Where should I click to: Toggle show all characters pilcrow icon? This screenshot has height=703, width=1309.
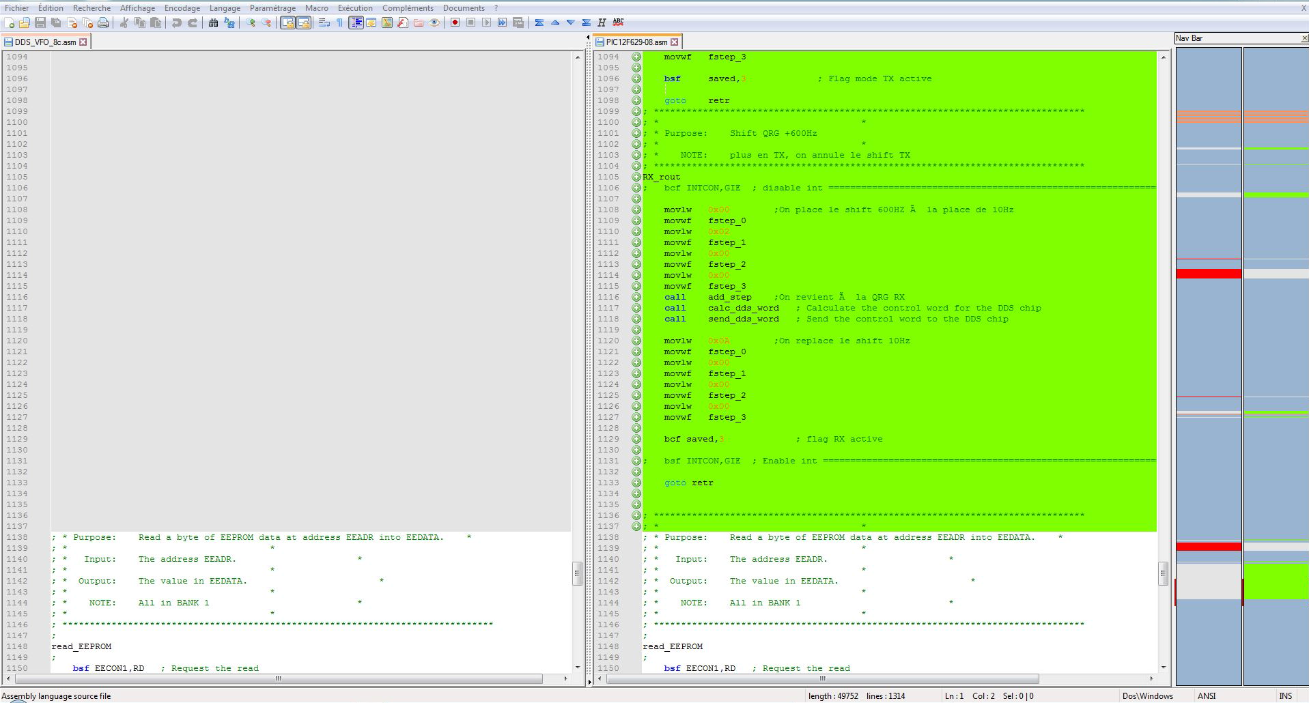[x=339, y=23]
